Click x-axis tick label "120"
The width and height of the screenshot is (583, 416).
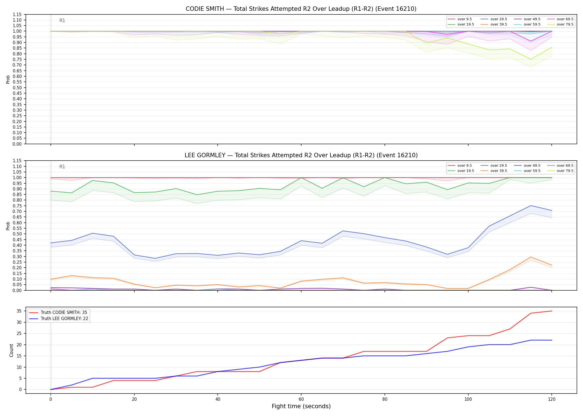pos(552,399)
